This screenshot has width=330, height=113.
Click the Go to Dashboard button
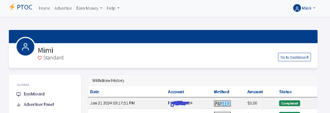click(x=294, y=57)
